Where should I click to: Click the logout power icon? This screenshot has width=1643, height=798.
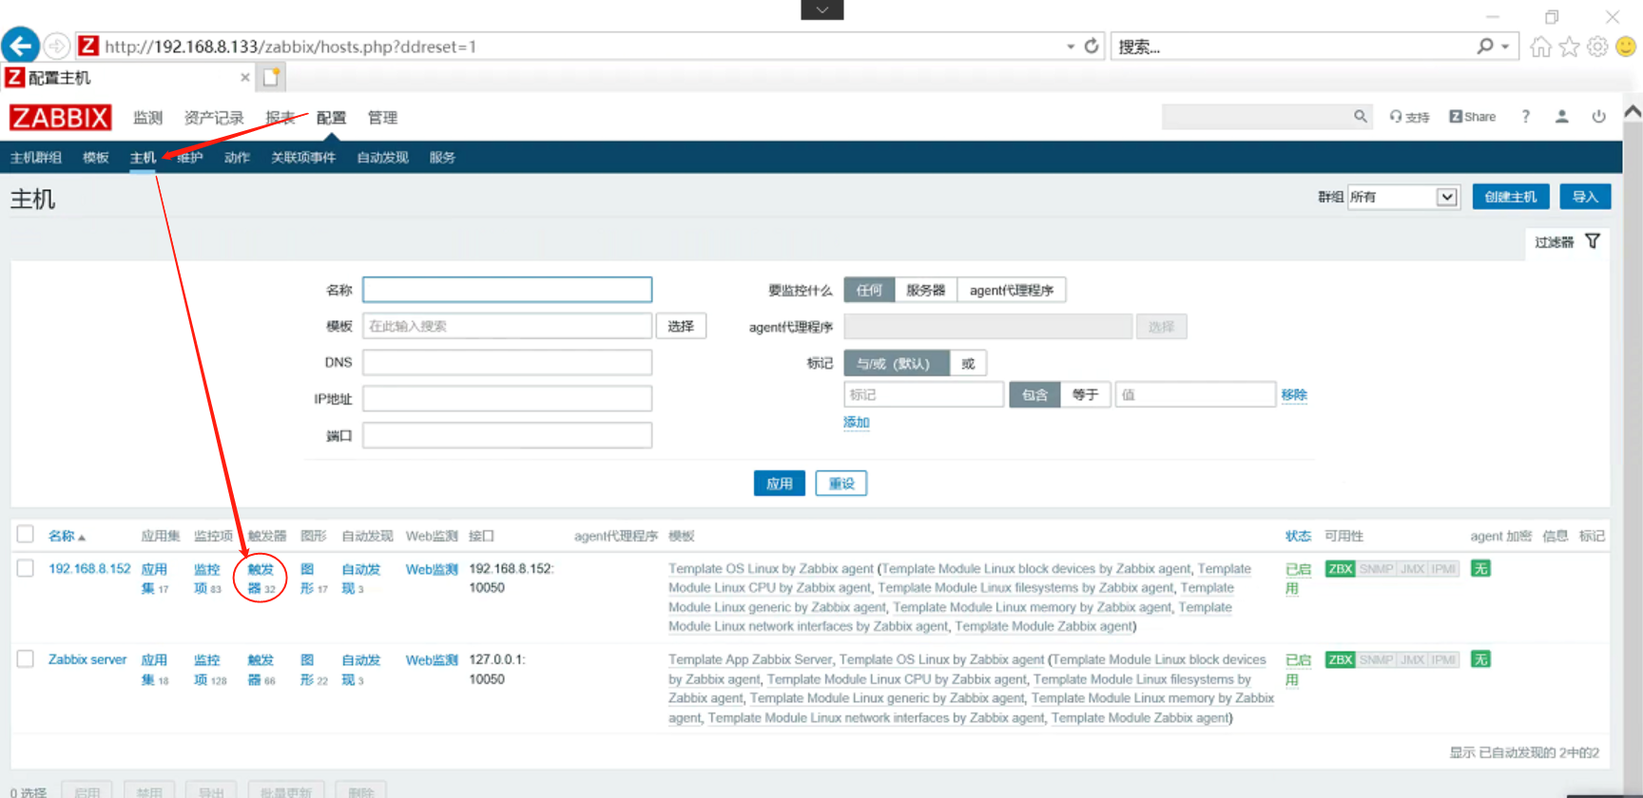[1599, 117]
